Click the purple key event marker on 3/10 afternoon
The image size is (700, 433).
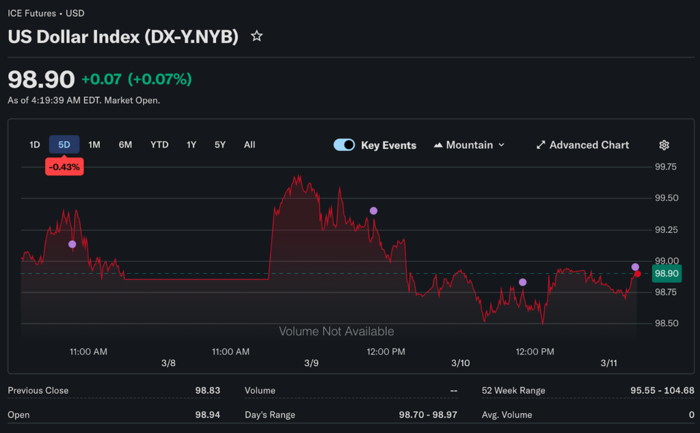pos(523,282)
